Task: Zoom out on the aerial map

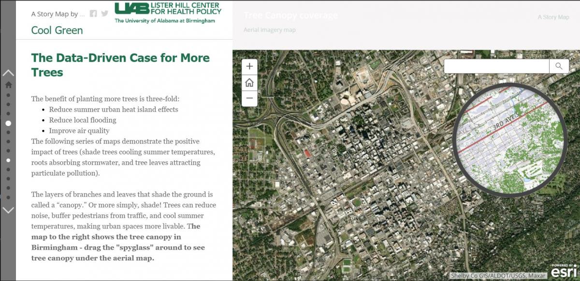Action: click(249, 98)
